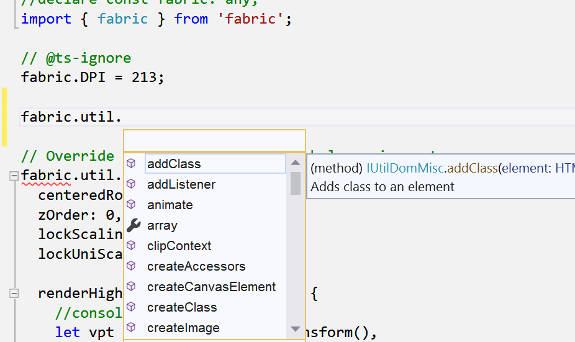Click the 'let' keyword before vpt
575x342 pixels.
pyautogui.click(x=68, y=332)
